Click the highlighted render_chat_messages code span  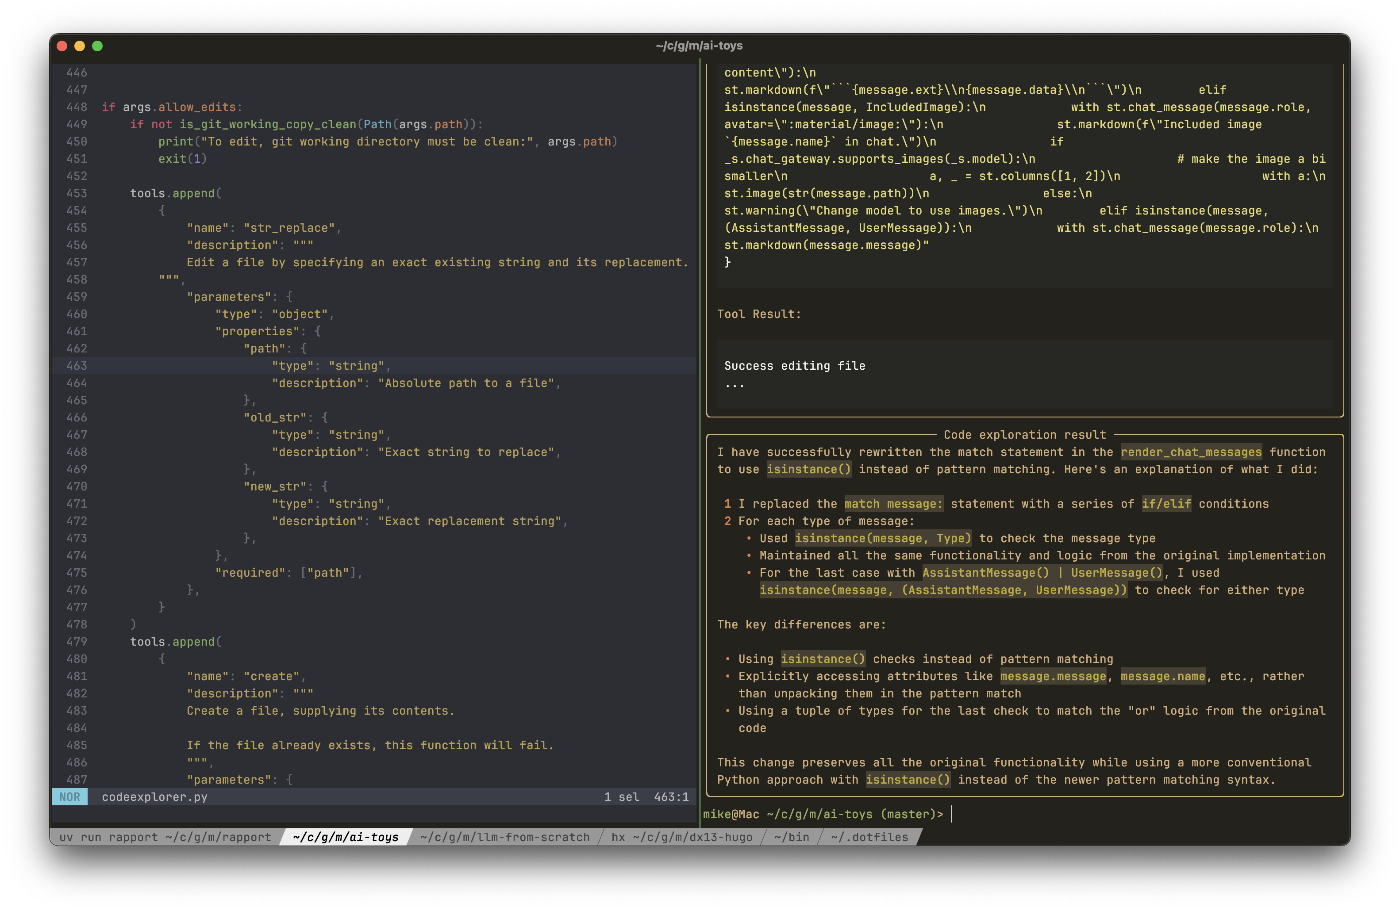click(1191, 452)
